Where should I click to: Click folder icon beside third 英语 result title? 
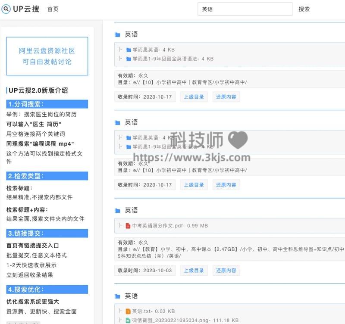pos(117,211)
